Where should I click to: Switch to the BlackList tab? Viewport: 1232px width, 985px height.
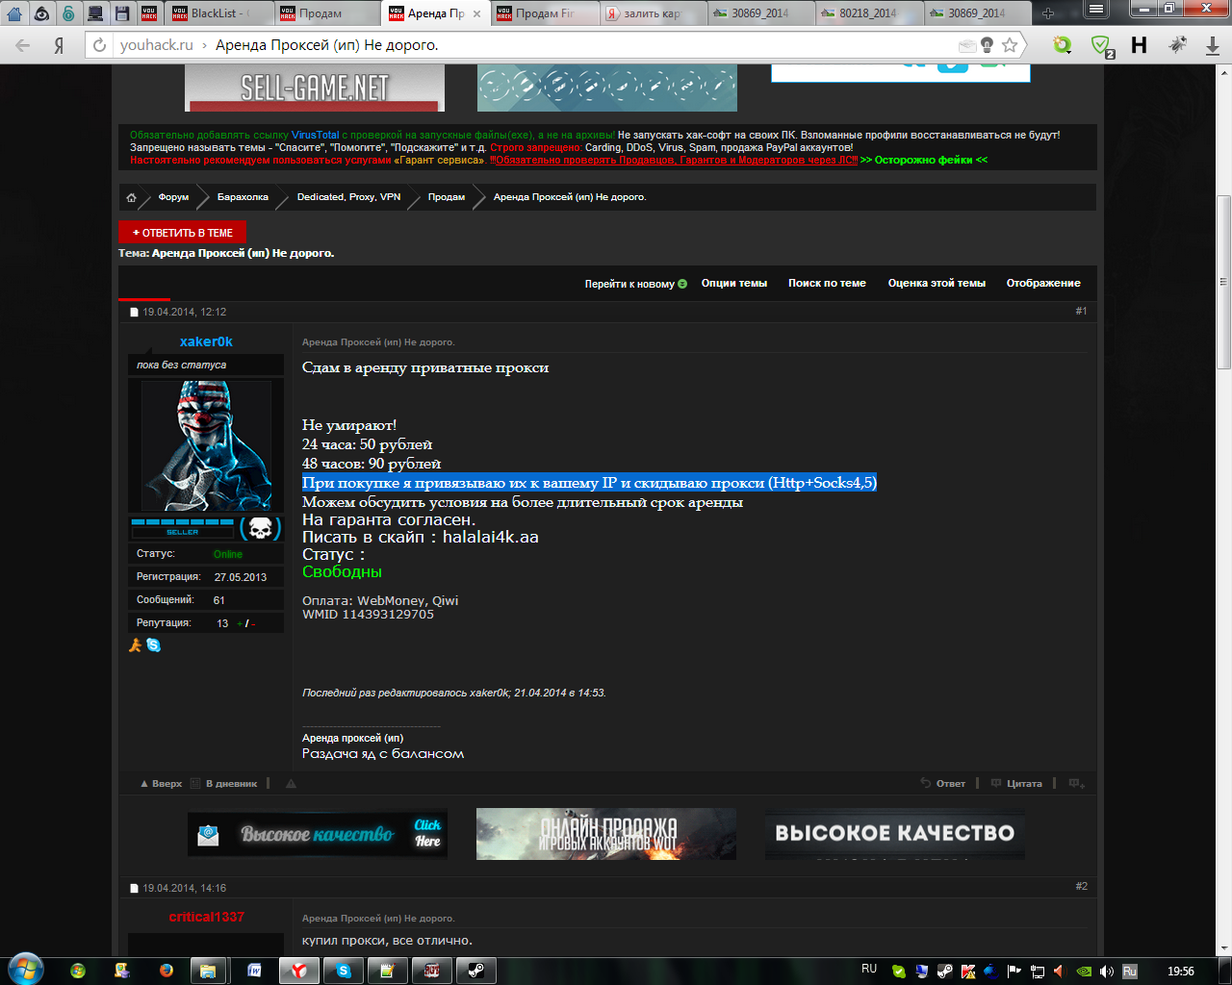click(218, 13)
